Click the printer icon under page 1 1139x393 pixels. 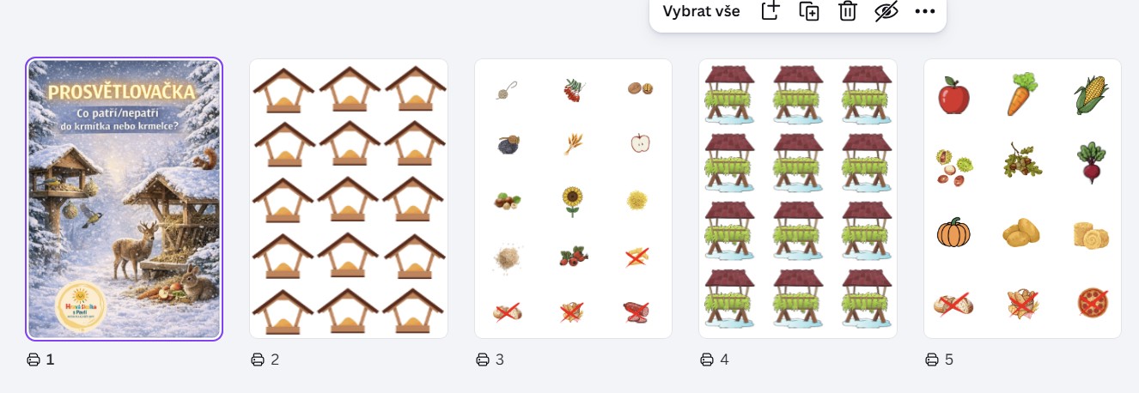tap(33, 360)
